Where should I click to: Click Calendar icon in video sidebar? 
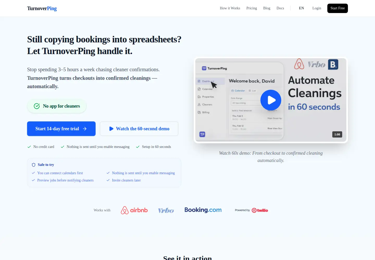199,89
